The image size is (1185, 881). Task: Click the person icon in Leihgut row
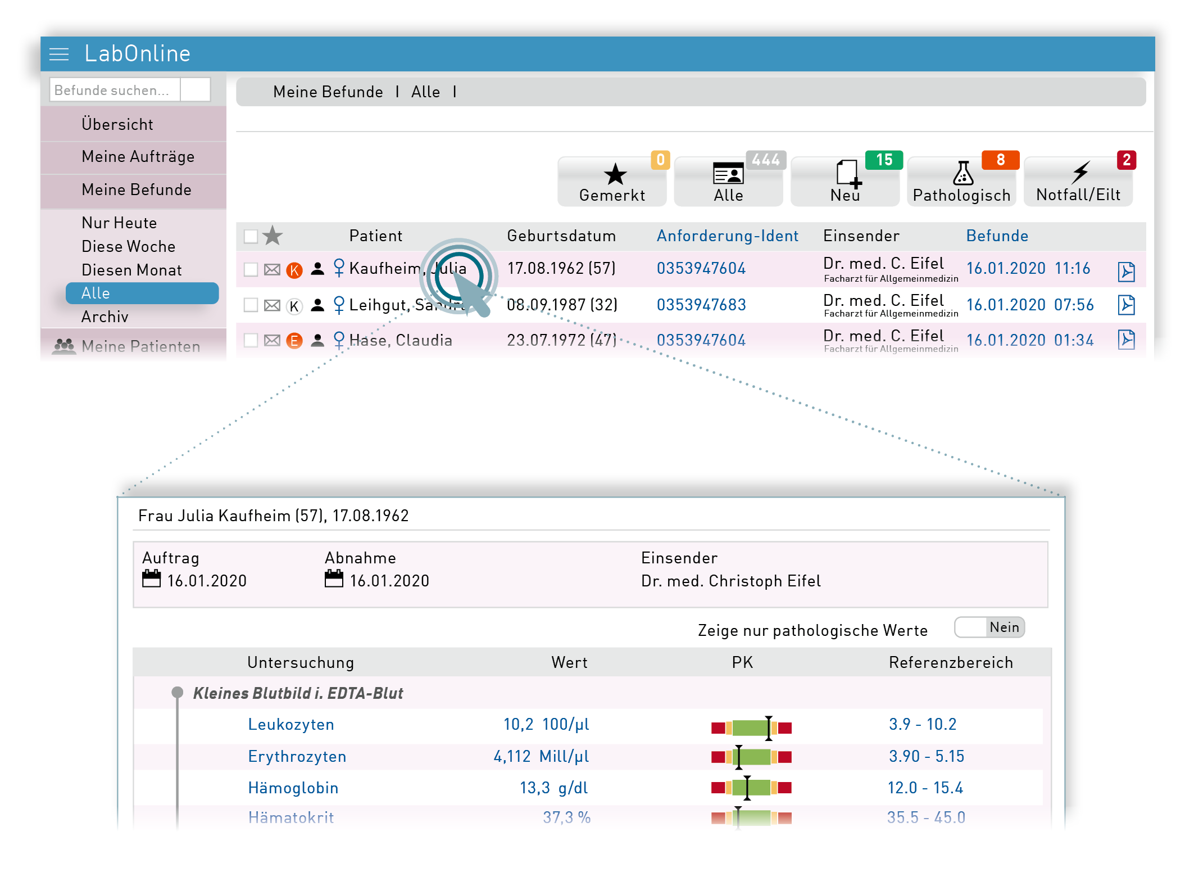317,305
